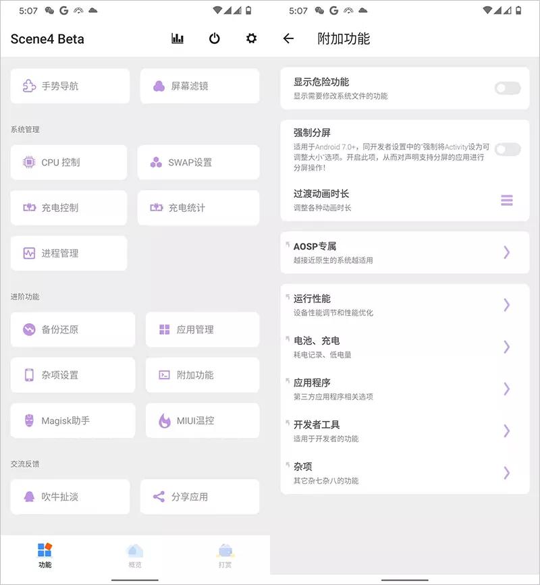
Task: Open the statistics chart icon in the top bar
Action: [177, 39]
